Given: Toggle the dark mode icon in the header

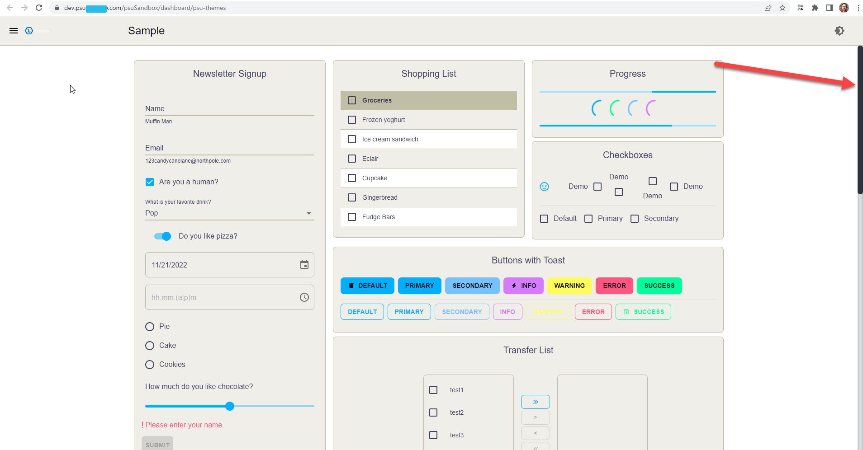Looking at the screenshot, I should pyautogui.click(x=839, y=30).
